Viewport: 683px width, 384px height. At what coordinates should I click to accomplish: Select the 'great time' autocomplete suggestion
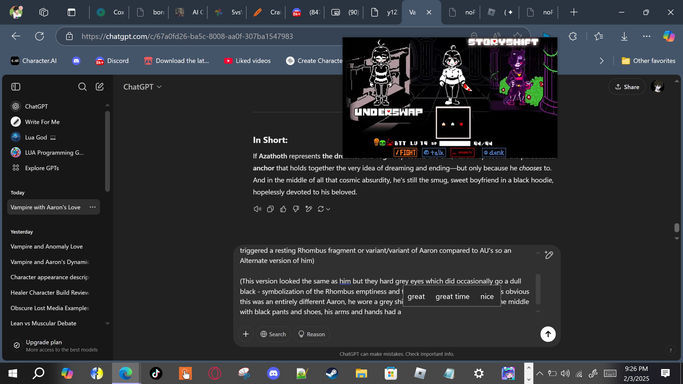tap(452, 296)
